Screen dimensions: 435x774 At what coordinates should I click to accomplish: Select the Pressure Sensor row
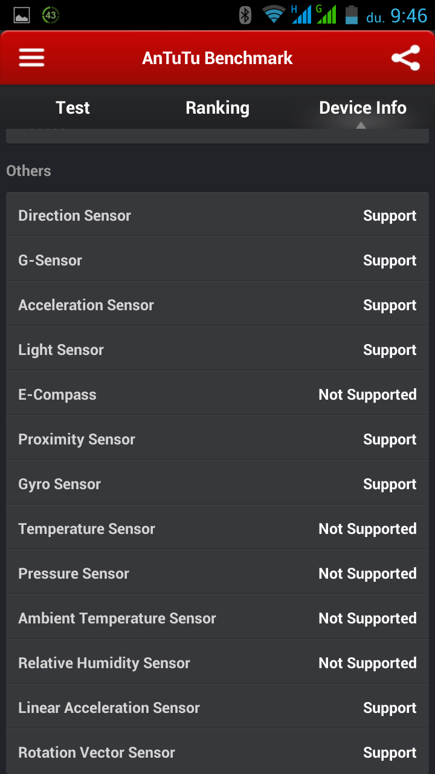tap(217, 574)
